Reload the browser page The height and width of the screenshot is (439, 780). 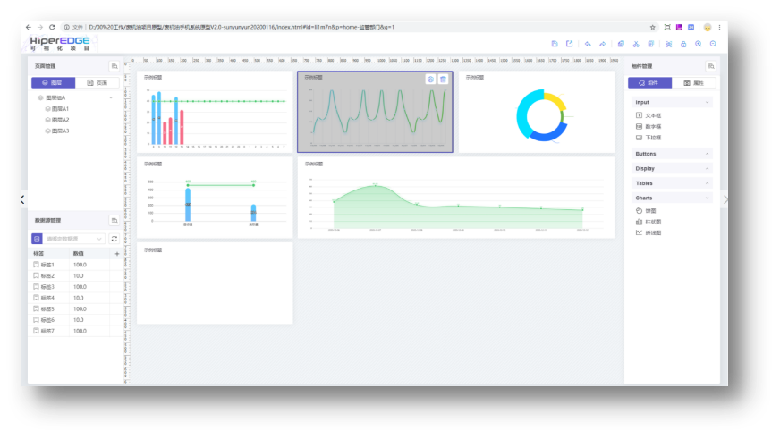pos(52,27)
